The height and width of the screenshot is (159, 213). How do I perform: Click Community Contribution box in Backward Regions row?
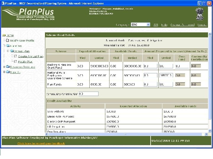click(196, 66)
